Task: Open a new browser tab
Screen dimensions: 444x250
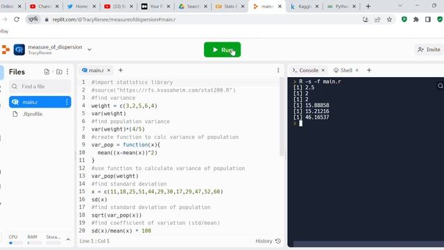Action: pos(368,6)
